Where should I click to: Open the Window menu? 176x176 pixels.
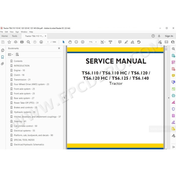click(24, 32)
